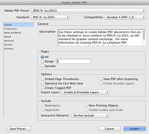The image size is (149, 134).
Task: Switch to the Summary category
Action: point(19,49)
